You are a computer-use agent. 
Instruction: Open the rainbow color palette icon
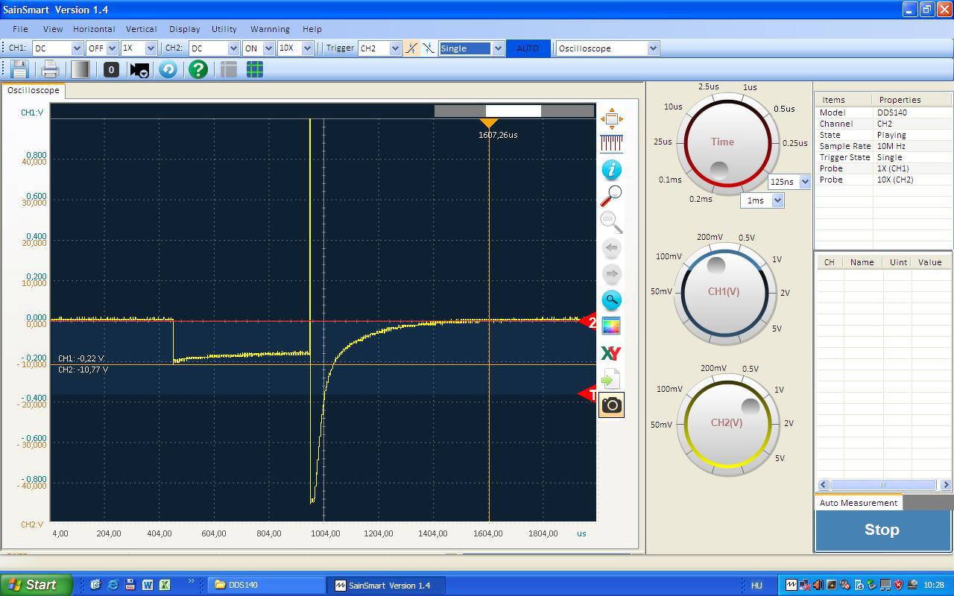click(x=611, y=326)
